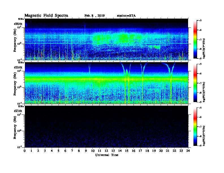Click hour "21" on the Universal Time axis
Viewport: 224px width, 173px height.
click(x=167, y=151)
